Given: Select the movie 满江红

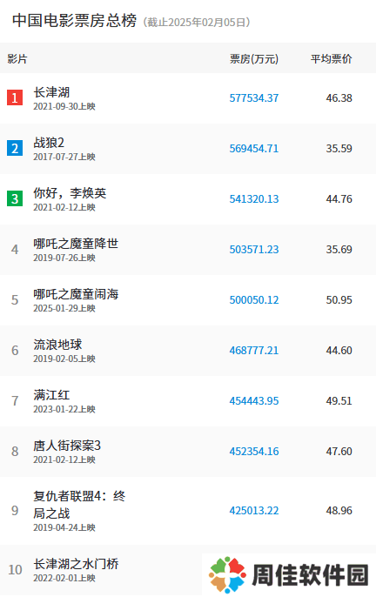Looking at the screenshot, I should (51, 395).
